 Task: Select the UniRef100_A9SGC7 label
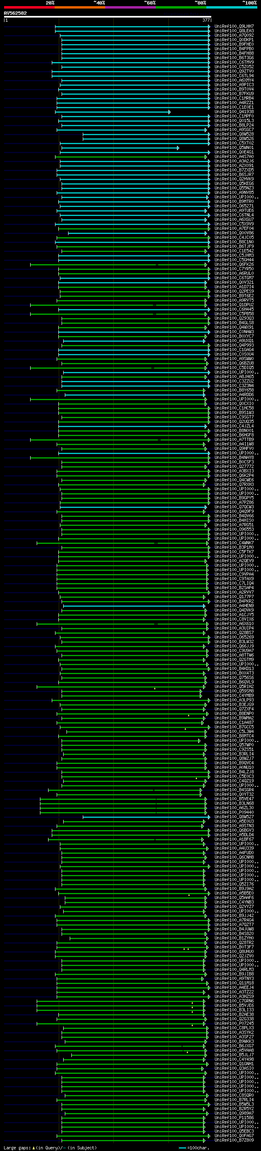point(234,129)
